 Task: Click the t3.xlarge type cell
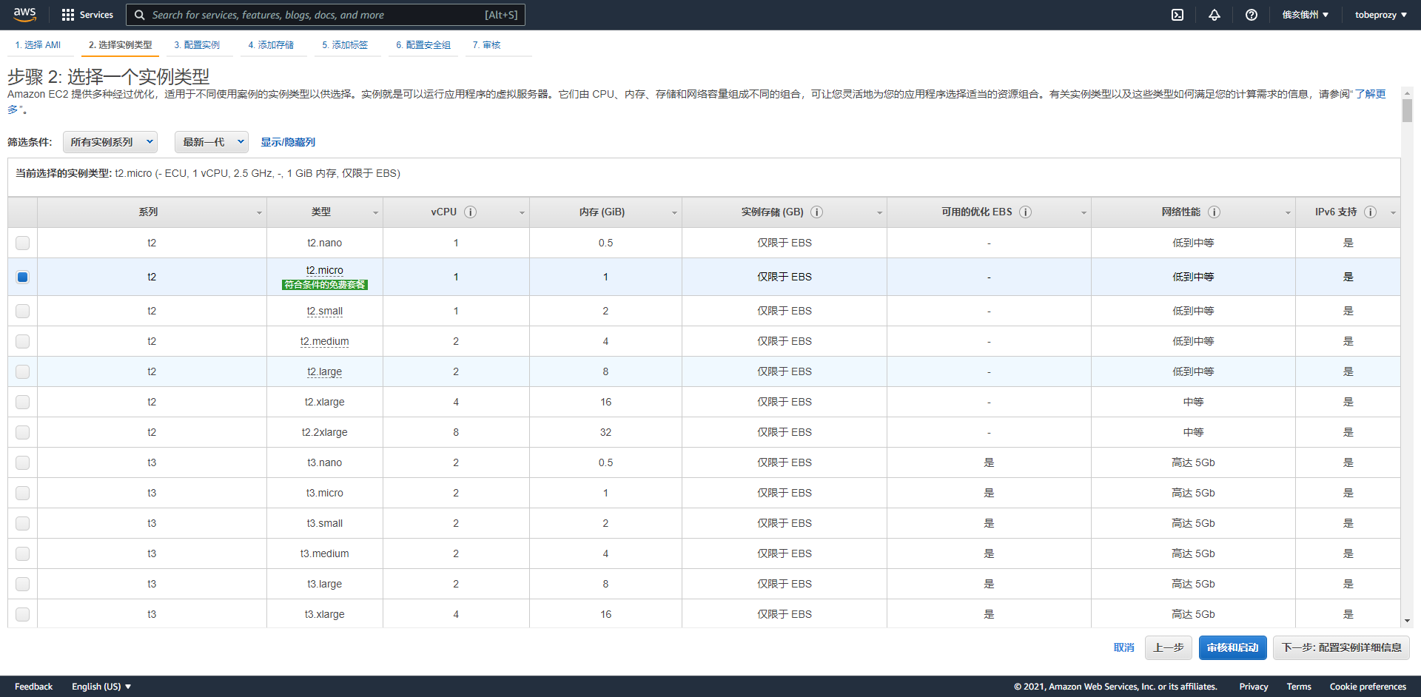325,614
